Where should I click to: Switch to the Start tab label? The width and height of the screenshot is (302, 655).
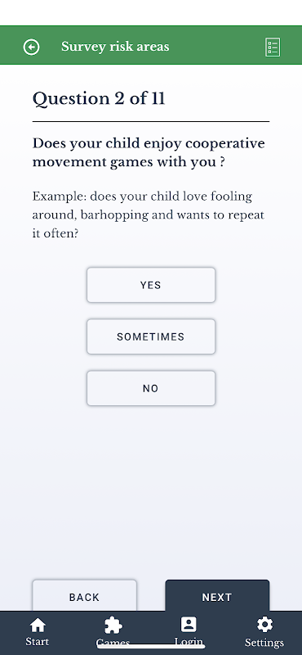[x=38, y=642]
